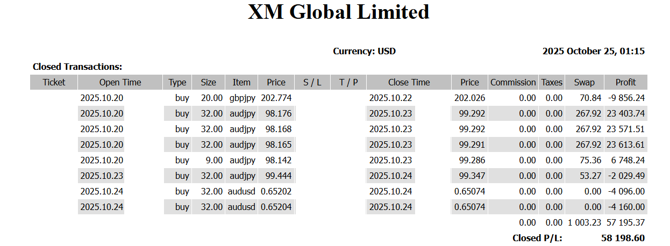The image size is (670, 246).
Task: Click the Currency: USD label
Action: 364,52
